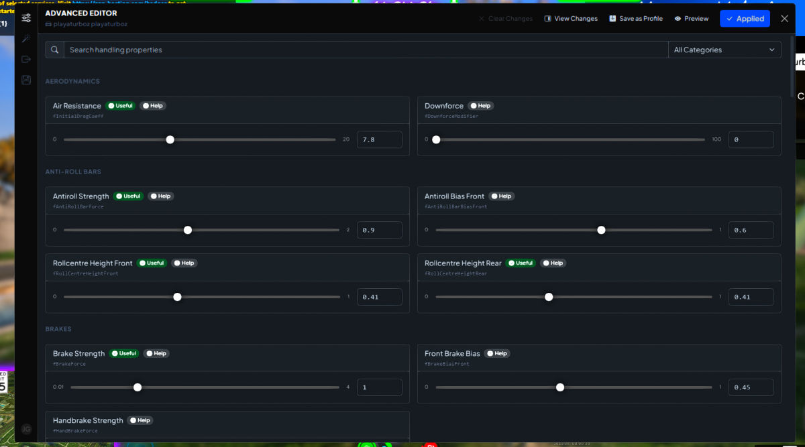
Task: Open Help for Front Brake Bias
Action: (x=497, y=354)
